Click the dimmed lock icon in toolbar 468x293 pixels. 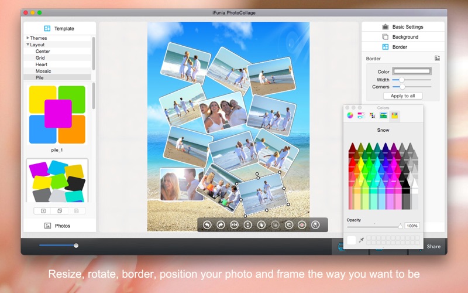[275, 225]
